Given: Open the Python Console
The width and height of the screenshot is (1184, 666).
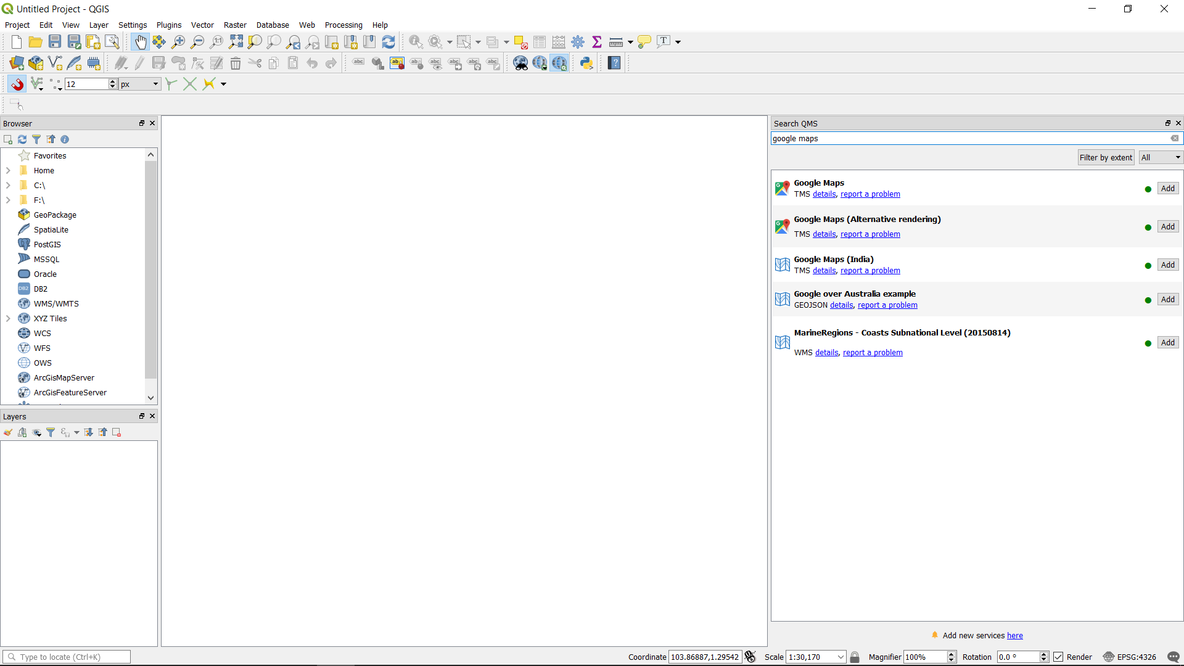Looking at the screenshot, I should coord(586,63).
